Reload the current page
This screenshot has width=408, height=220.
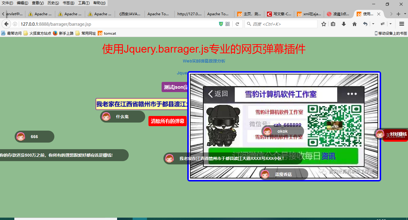[237, 24]
